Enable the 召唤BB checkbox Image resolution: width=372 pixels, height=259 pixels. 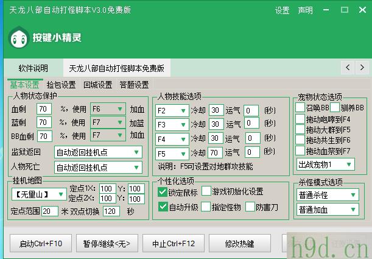(300, 107)
